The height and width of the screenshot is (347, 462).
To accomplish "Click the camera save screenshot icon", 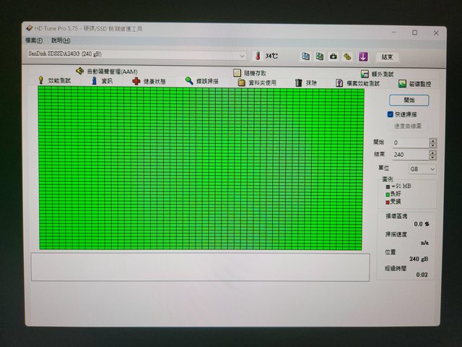I will [333, 56].
